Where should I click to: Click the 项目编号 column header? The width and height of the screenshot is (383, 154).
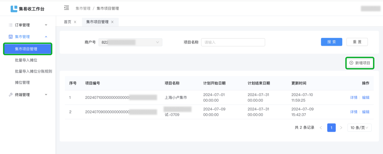click(92, 83)
